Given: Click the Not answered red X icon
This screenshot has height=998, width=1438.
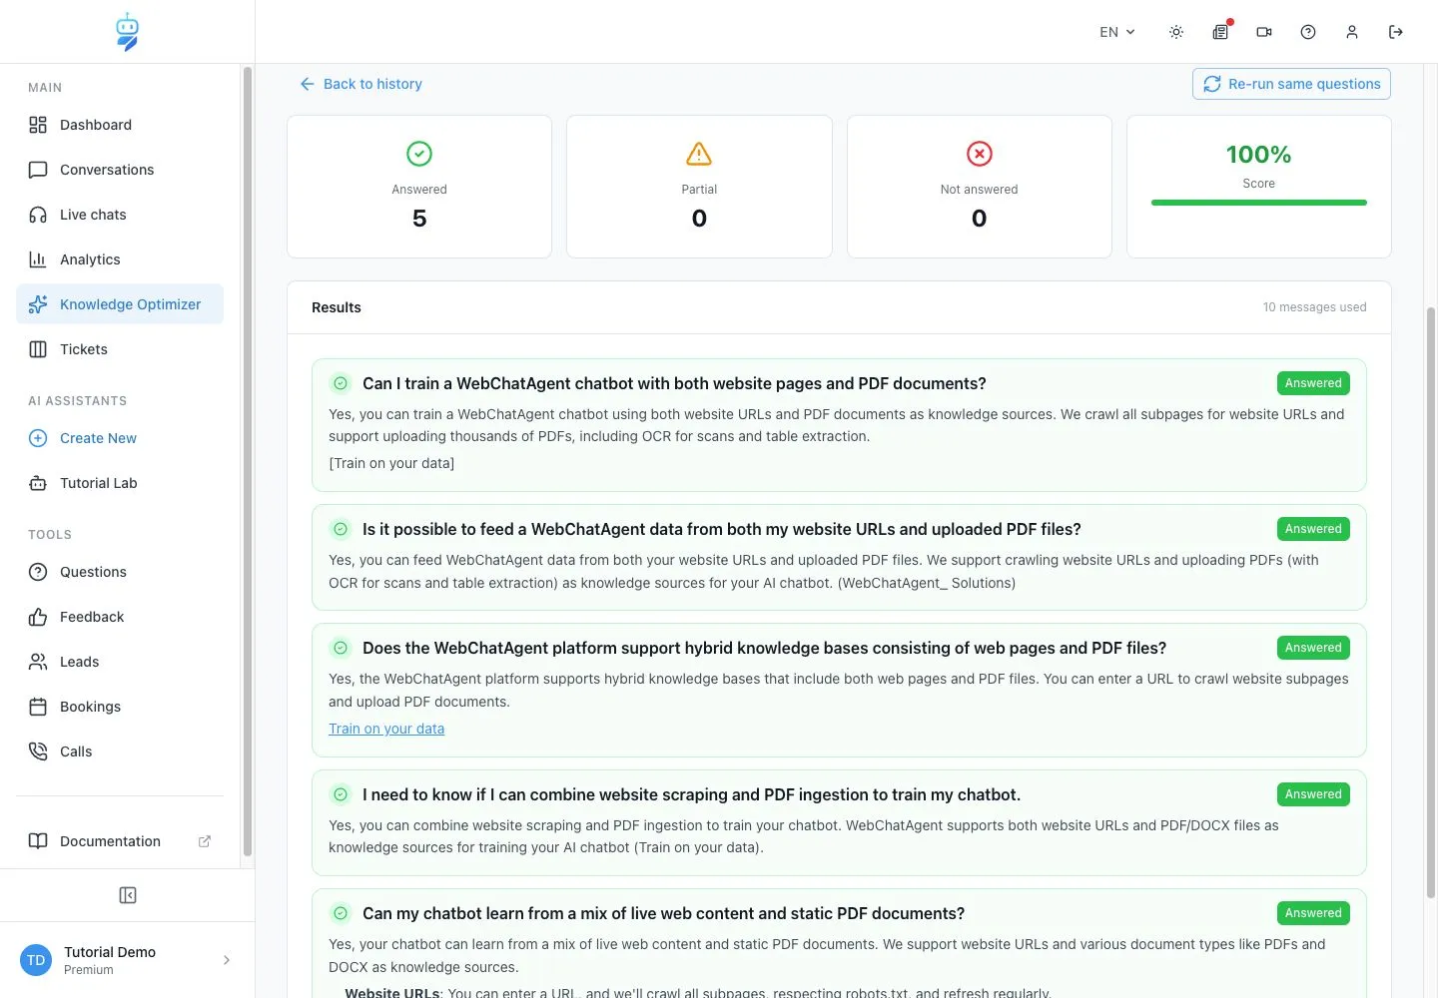Looking at the screenshot, I should point(980,154).
